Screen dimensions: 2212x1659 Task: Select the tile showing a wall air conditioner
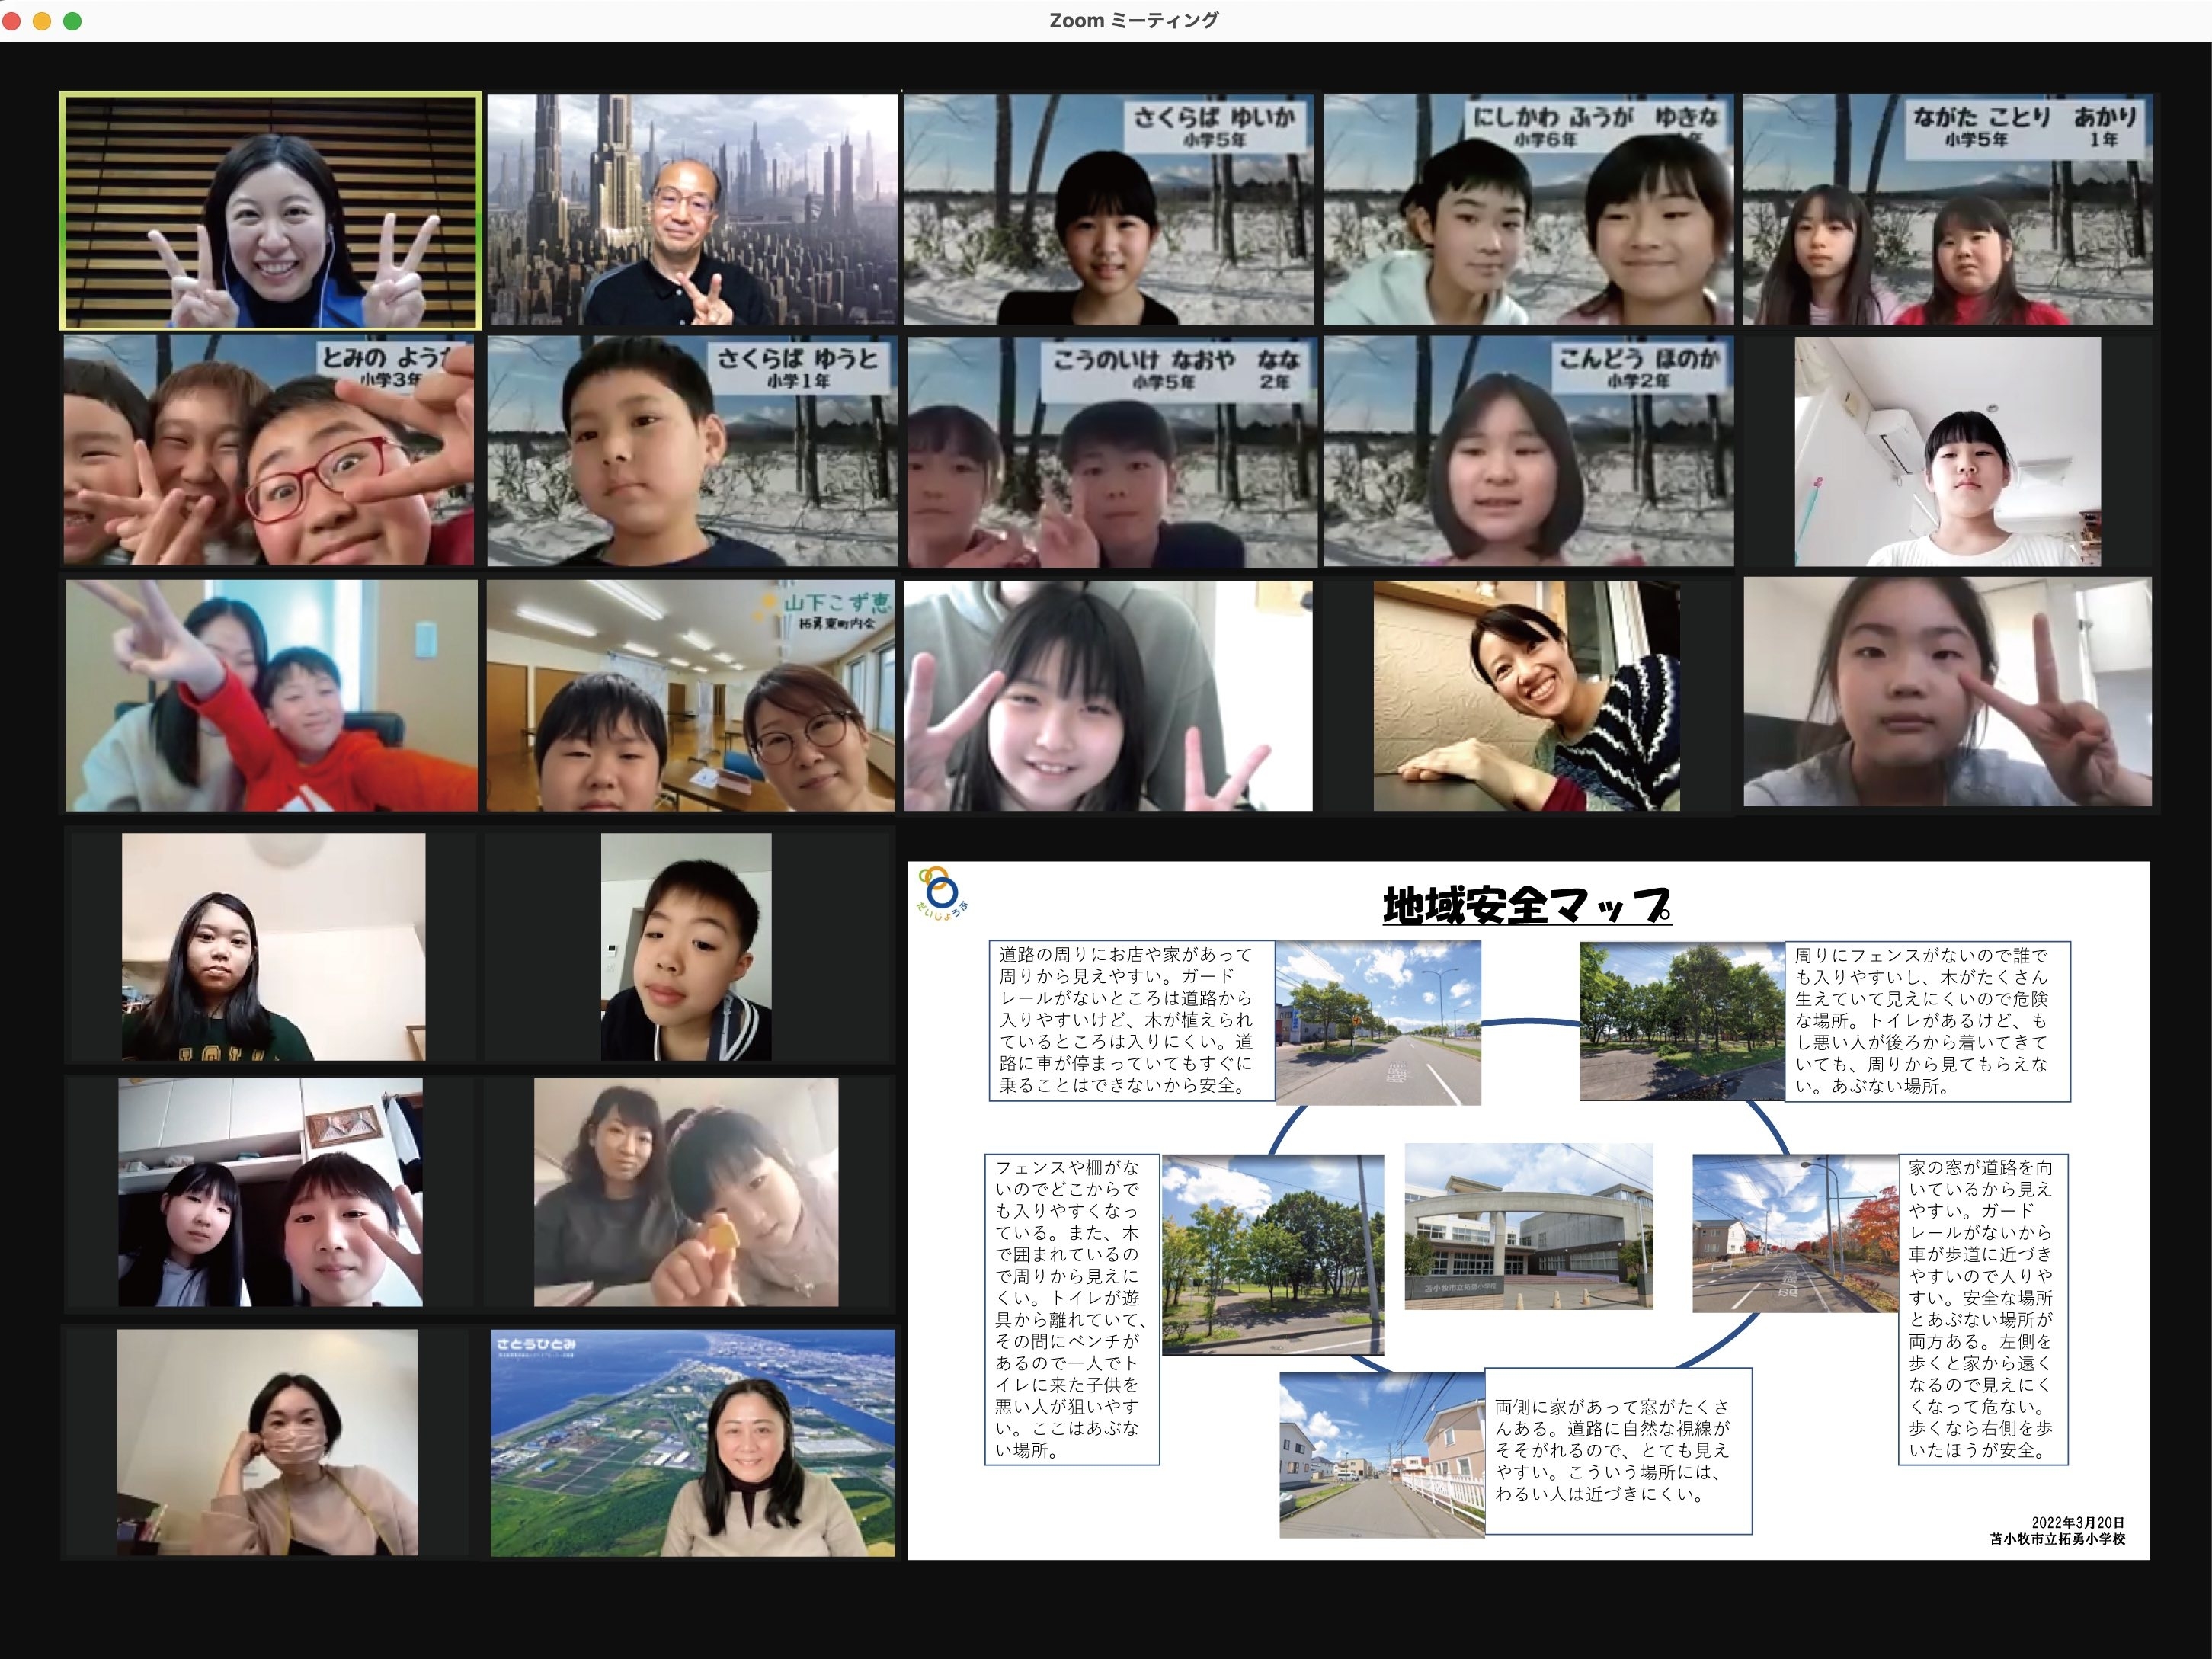(x=1947, y=451)
